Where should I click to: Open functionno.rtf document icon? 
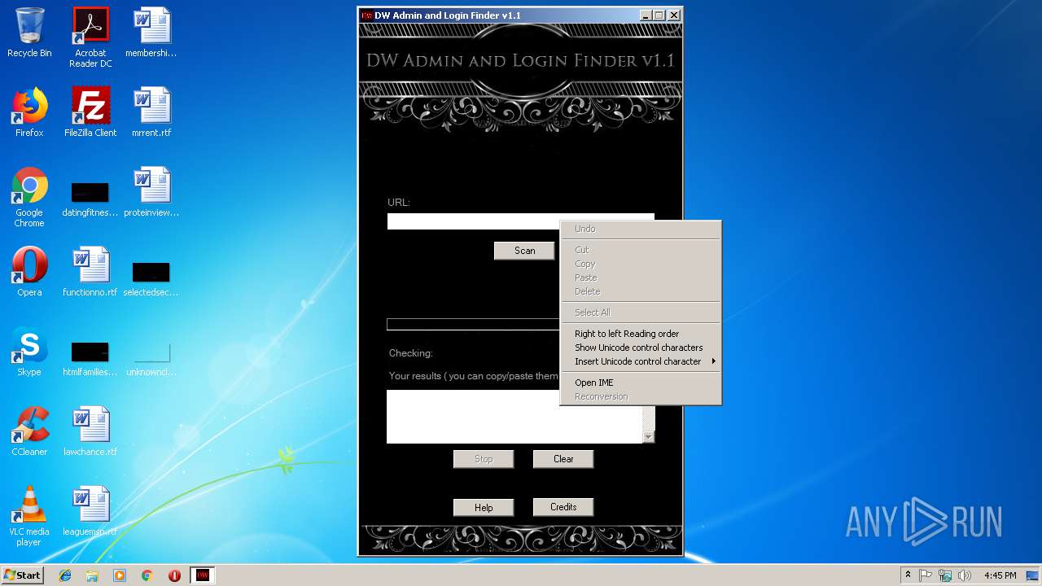(90, 273)
